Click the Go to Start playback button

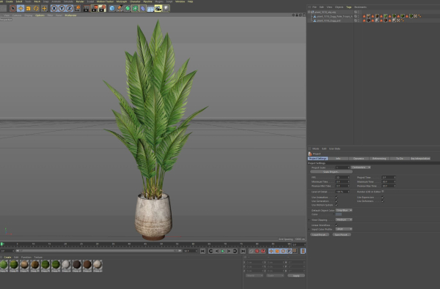(x=202, y=251)
